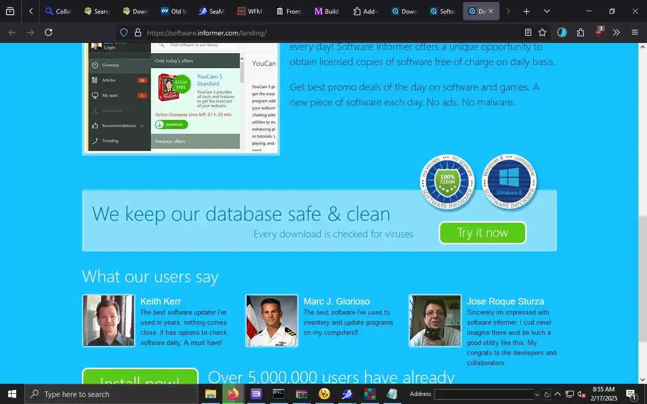Switch to the SeaMonkey tab
Viewport: 647px width, 404px height.
click(x=212, y=11)
